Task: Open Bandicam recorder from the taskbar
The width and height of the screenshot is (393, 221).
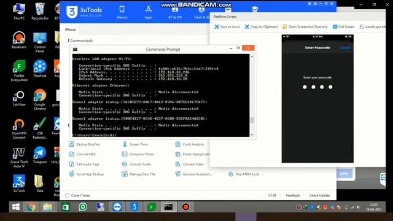Action: click(185, 207)
